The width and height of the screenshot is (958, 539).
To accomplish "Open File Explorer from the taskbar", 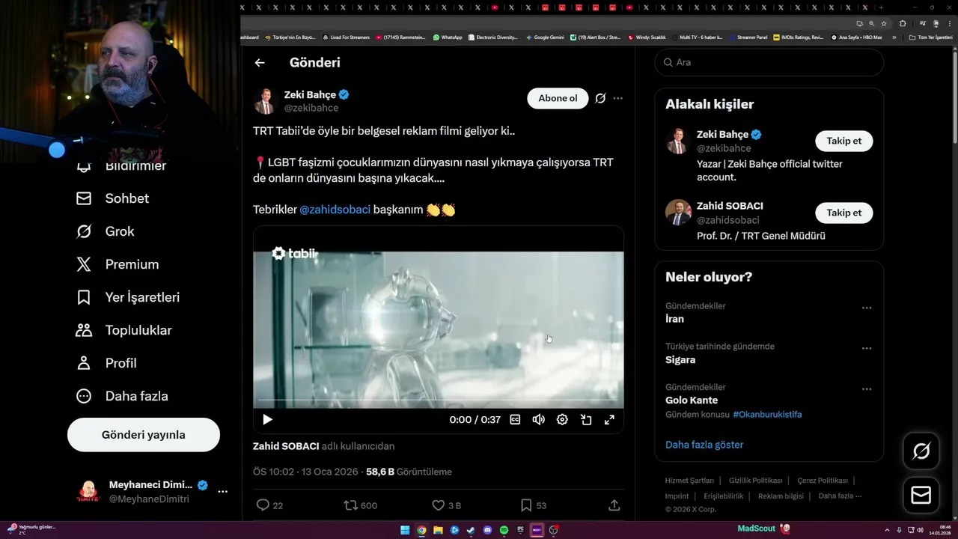I will [x=438, y=530].
